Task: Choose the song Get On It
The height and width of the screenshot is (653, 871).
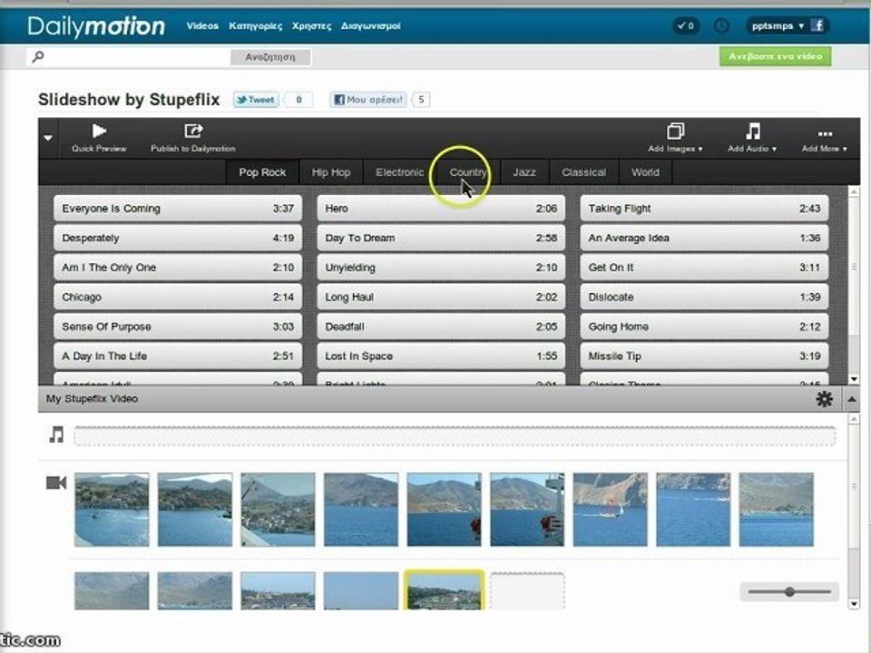Action: [704, 267]
